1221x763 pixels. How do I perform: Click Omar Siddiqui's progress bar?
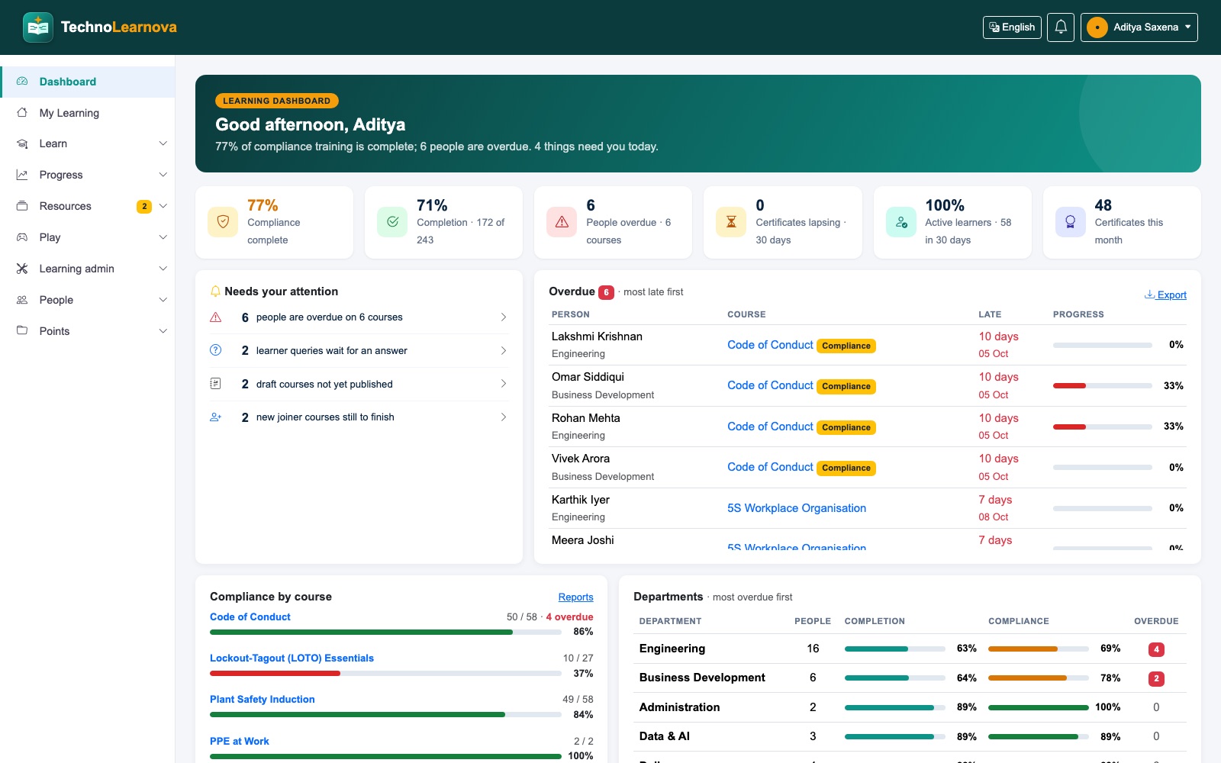point(1103,386)
